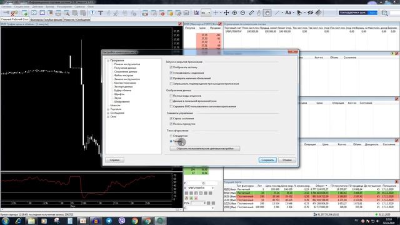Expand the 'Сообщения' tree node
The image size is (400, 225).
pos(108,113)
